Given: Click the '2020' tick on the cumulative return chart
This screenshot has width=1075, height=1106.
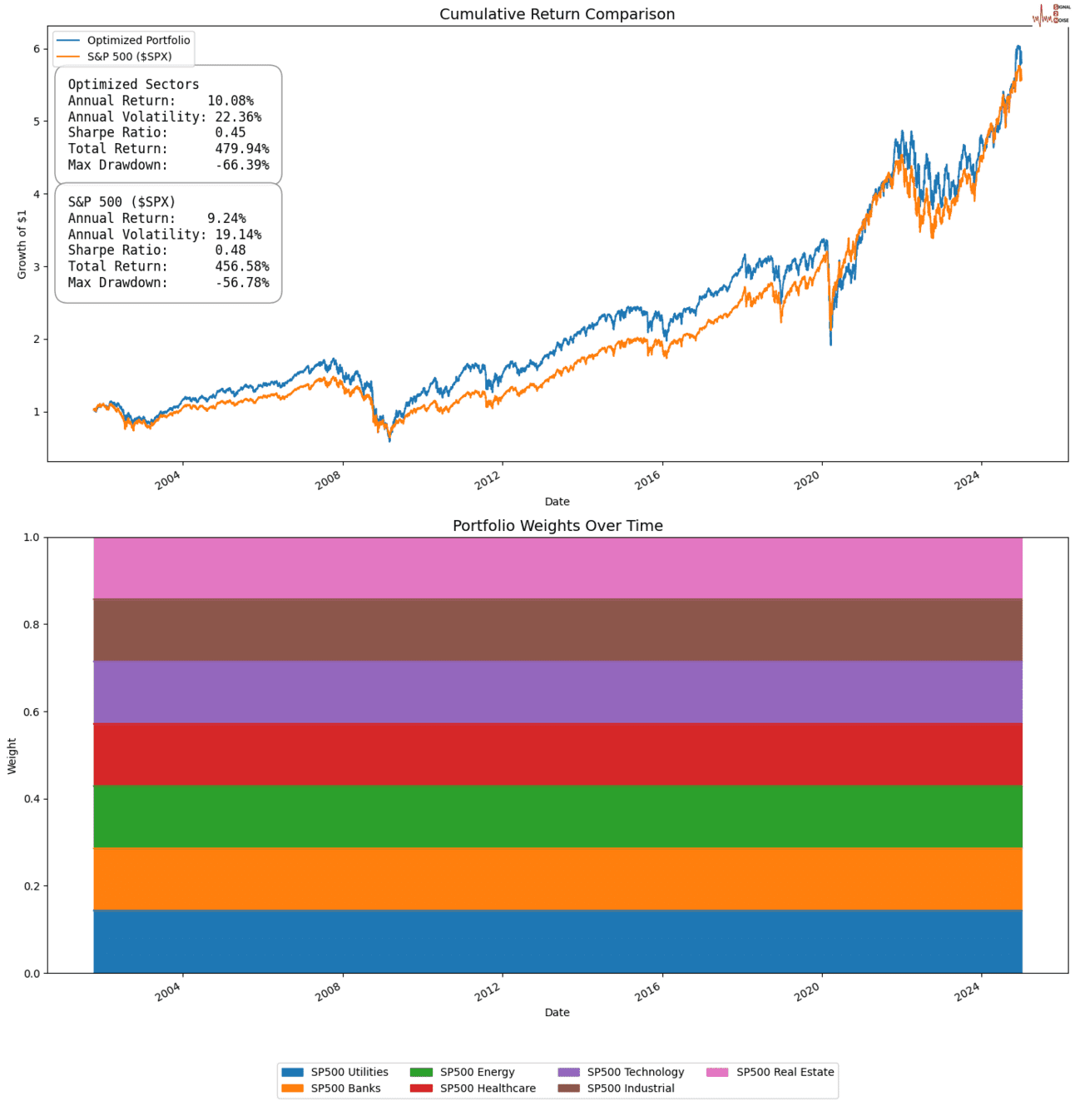Looking at the screenshot, I should click(x=808, y=479).
